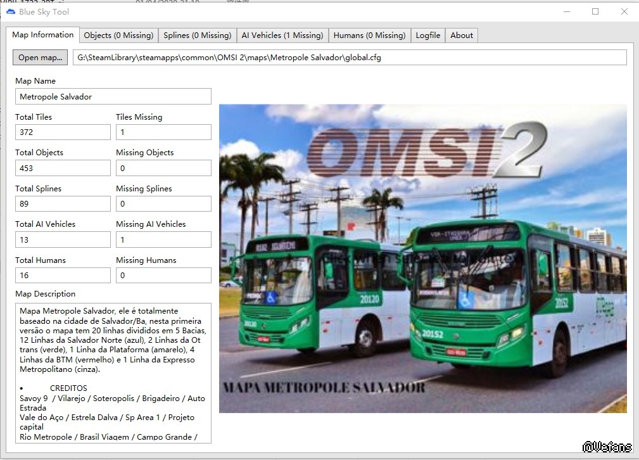Click the Blue Sky Tool window title
This screenshot has height=460, width=639.
(x=44, y=12)
